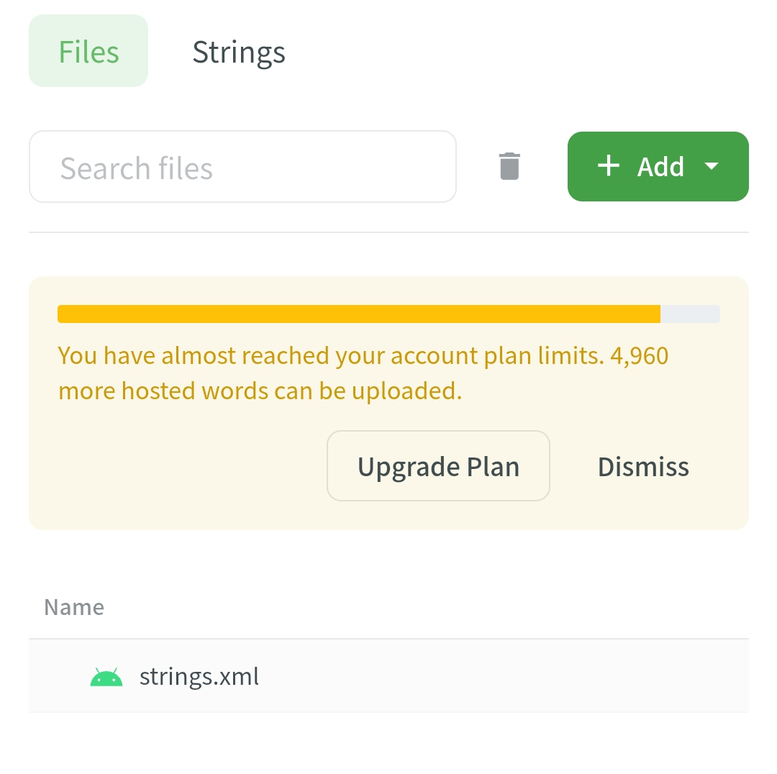This screenshot has width=777, height=774.
Task: Click the plan limits warning message text
Action: pyautogui.click(x=363, y=373)
